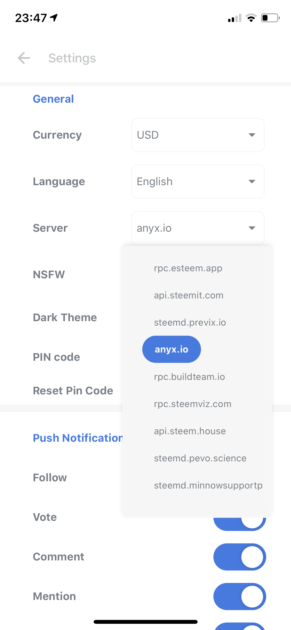Viewport: 291px width, 630px height.
Task: Toggle the Vote notification switch
Action: 240,523
